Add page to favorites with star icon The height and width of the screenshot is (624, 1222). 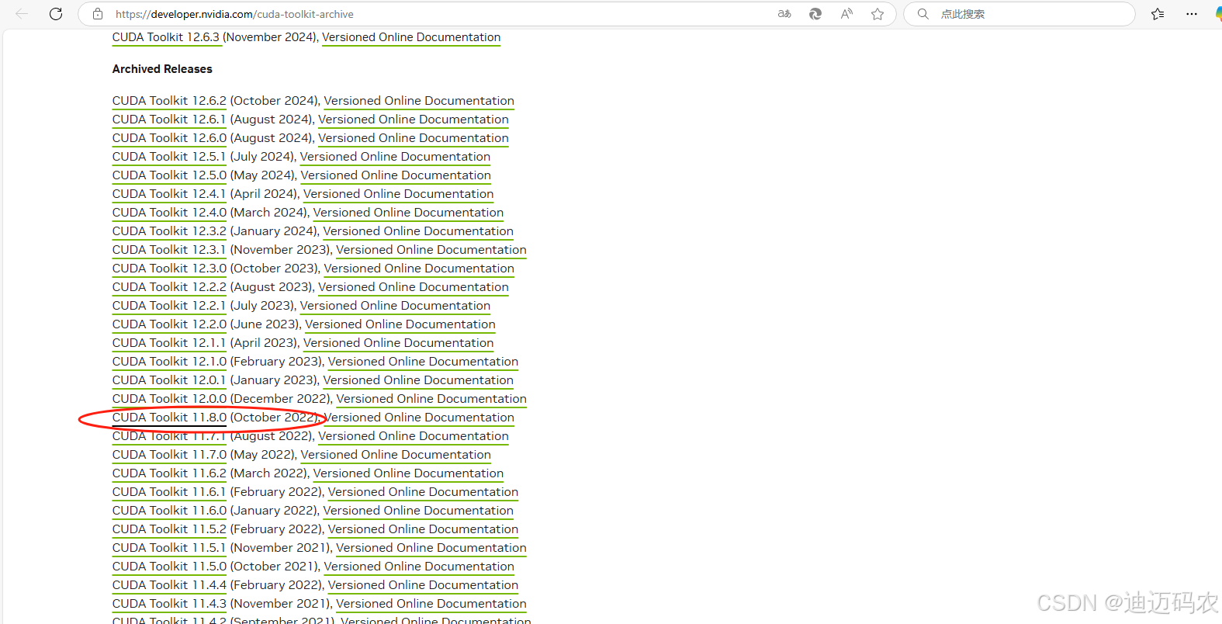coord(878,14)
